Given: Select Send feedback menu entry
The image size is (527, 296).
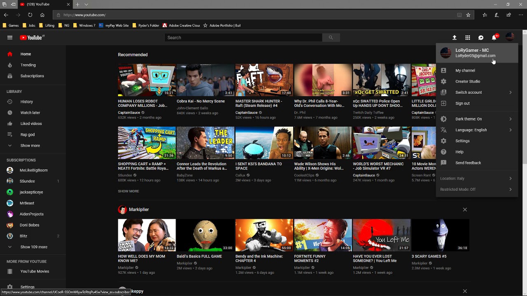Looking at the screenshot, I should [x=477, y=163].
